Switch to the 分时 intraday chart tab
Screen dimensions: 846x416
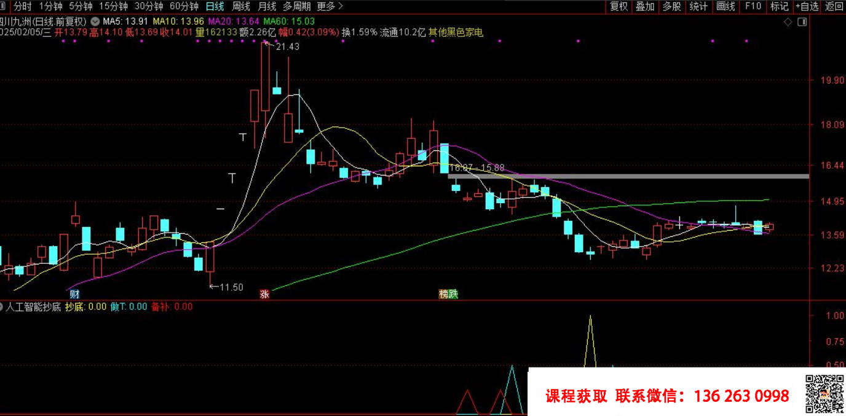22,6
